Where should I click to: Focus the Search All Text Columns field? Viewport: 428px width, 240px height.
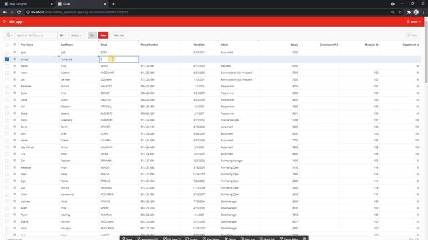pyautogui.click(x=35, y=35)
